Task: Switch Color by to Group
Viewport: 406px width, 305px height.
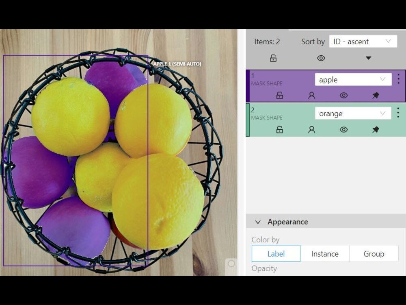Action: tap(374, 253)
